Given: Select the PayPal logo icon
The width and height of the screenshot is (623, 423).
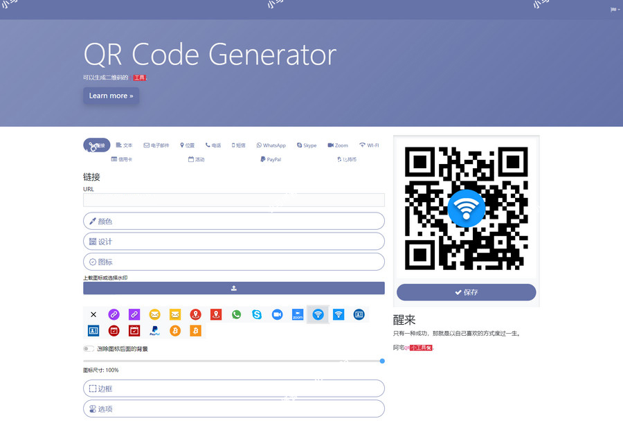Looking at the screenshot, I should pyautogui.click(x=154, y=331).
